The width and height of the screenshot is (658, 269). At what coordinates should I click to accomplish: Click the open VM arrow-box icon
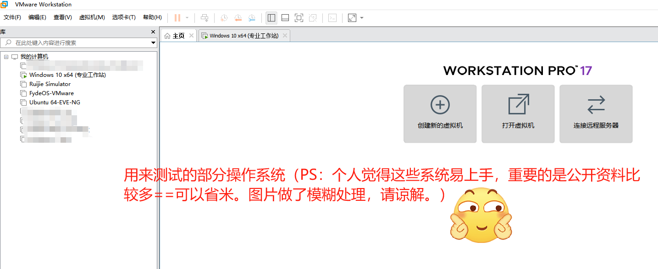(x=519, y=104)
